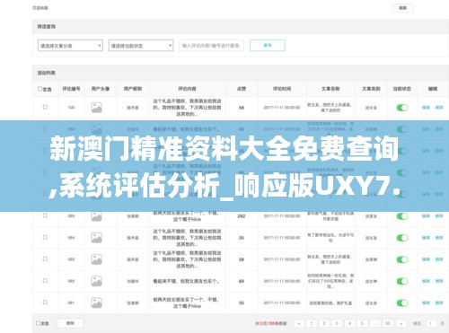
Task: Tick the checkbox for comment 100
Action: tap(45, 107)
